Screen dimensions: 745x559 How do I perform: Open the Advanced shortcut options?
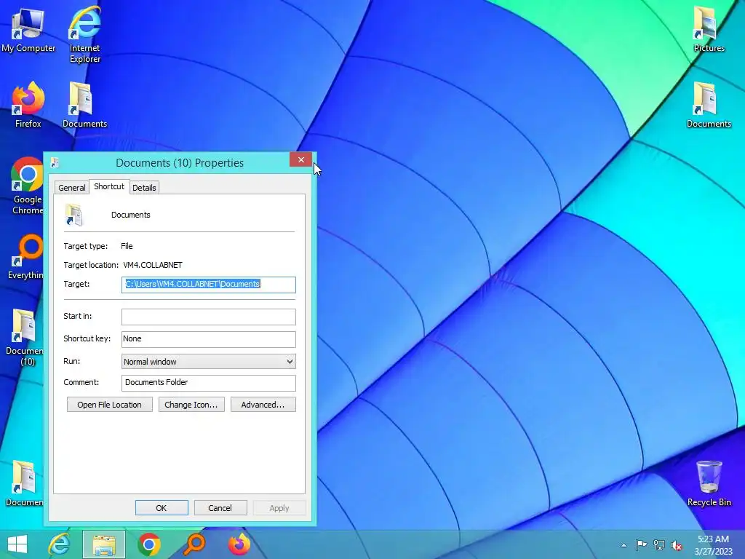click(263, 405)
